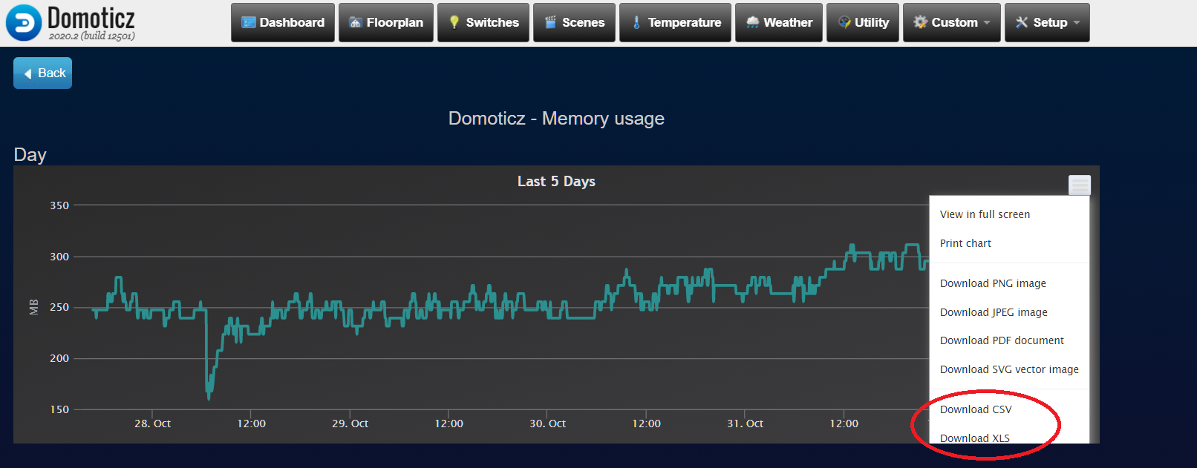This screenshot has height=468, width=1197.
Task: Toggle the chart hamburger menu icon
Action: click(x=1080, y=185)
